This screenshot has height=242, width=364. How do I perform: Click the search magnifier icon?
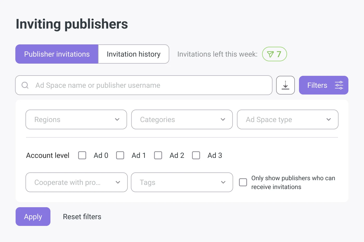click(25, 85)
